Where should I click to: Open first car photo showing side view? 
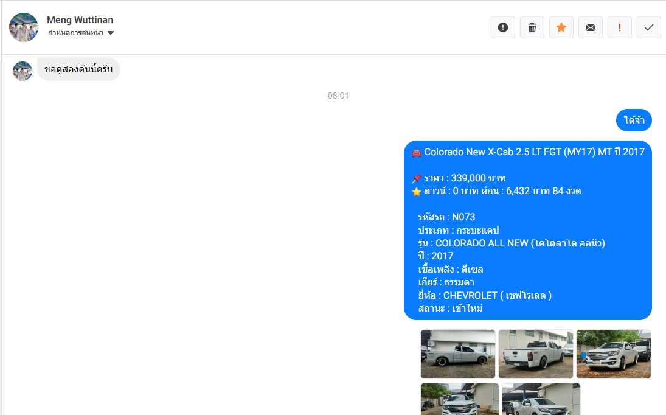[458, 354]
